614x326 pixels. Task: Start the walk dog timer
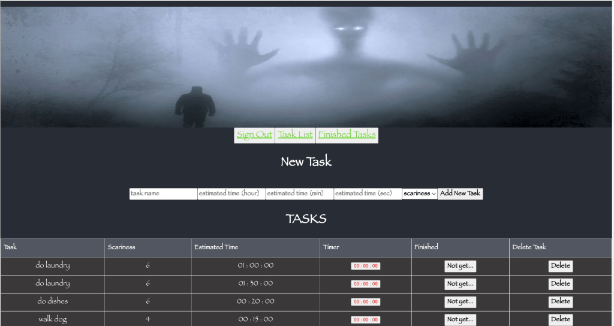(365, 320)
